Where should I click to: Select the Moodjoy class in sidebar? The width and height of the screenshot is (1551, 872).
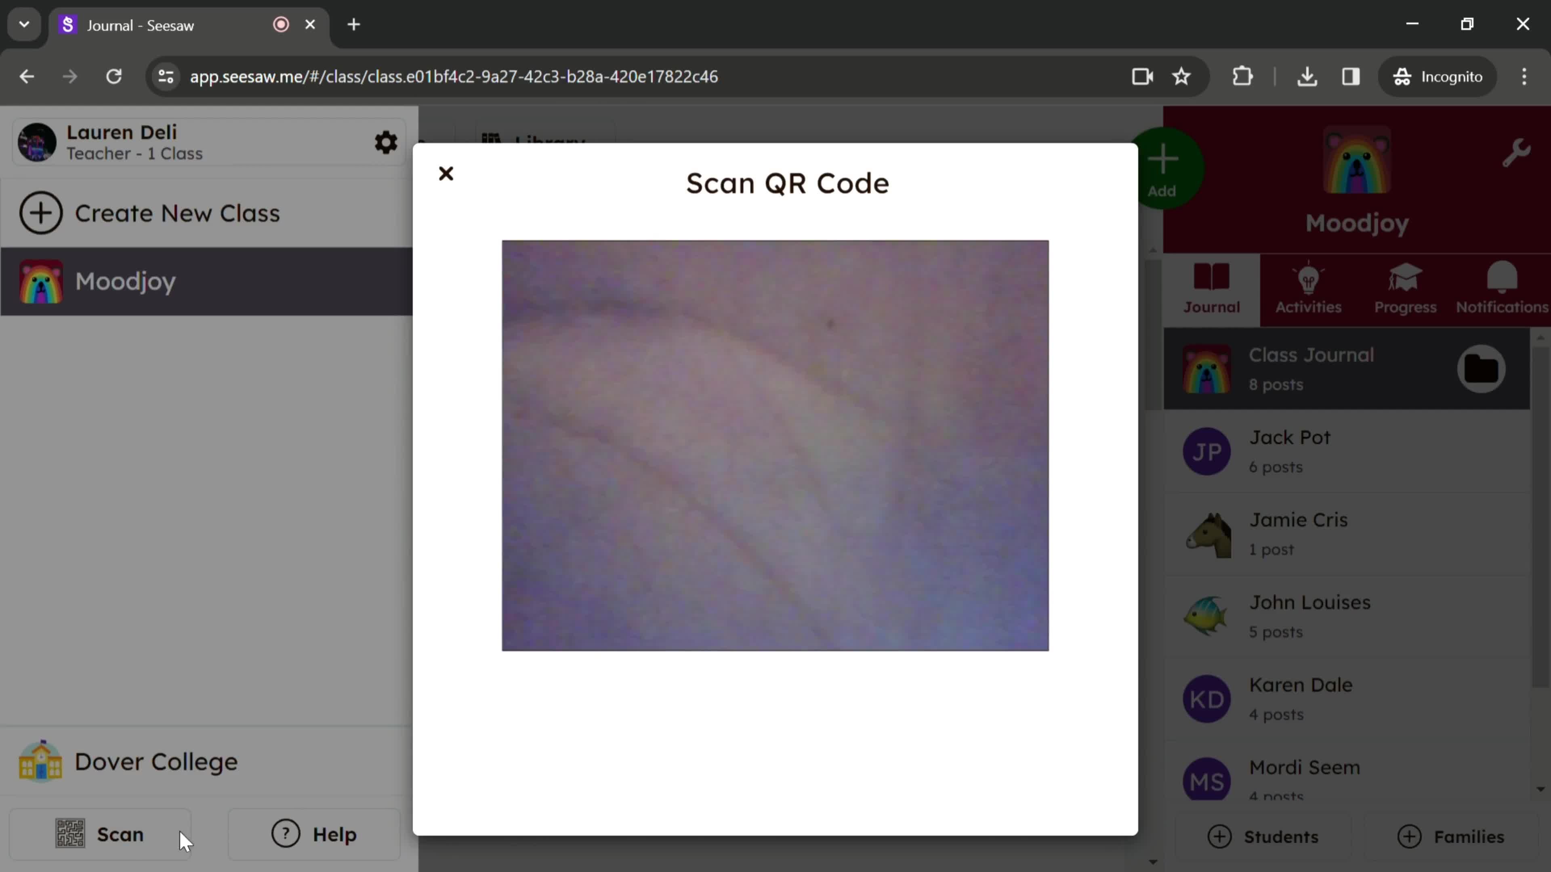tap(206, 281)
